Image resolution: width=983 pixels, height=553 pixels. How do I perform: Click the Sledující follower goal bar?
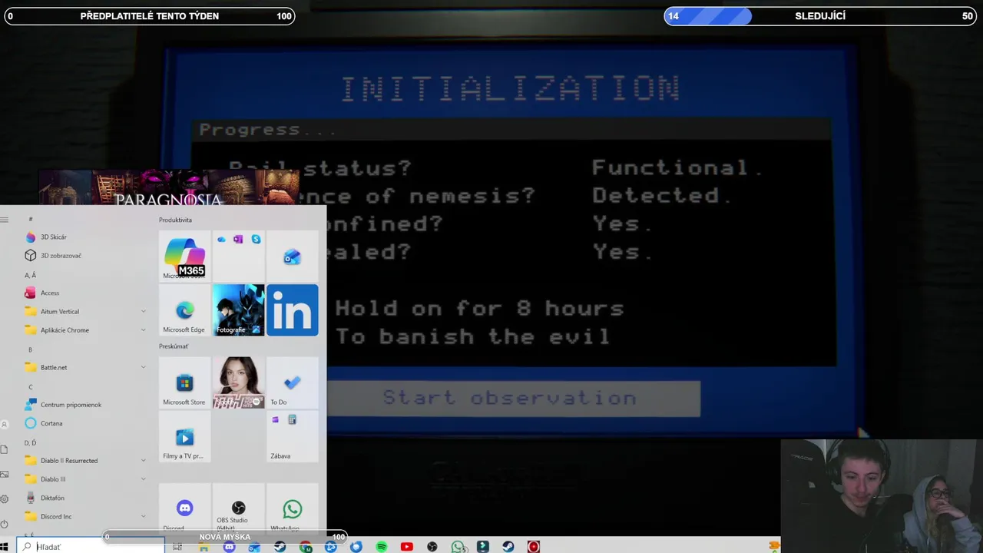click(820, 16)
